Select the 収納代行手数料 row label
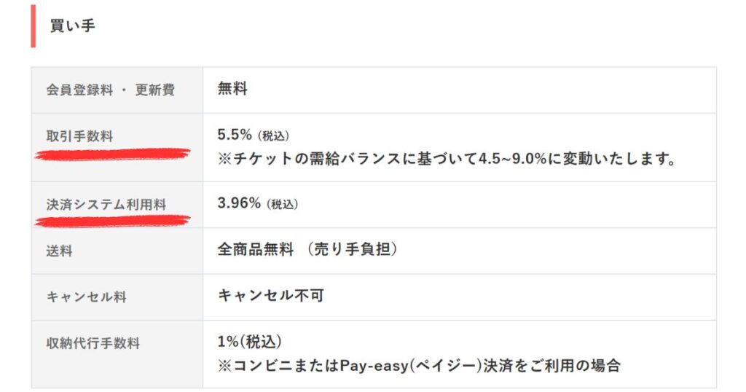 point(93,343)
